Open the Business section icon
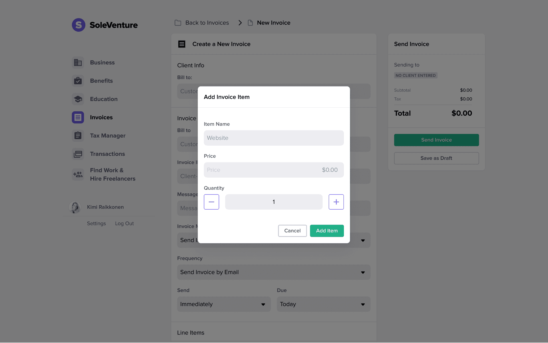The width and height of the screenshot is (548, 343). point(78,63)
